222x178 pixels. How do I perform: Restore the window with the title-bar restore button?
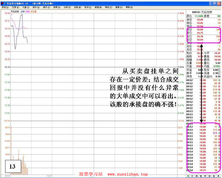click(x=215, y=4)
